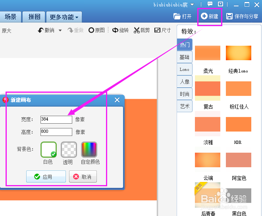Click the 旋转 rotate tool
The image size is (262, 216).
120,30
